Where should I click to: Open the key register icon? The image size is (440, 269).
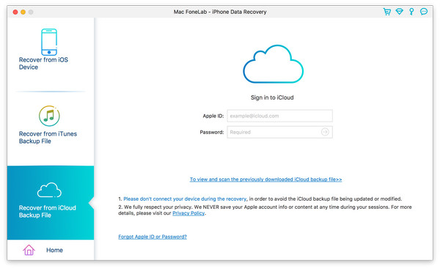tap(411, 12)
